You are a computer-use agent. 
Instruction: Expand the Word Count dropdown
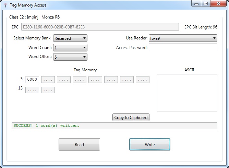pyautogui.click(x=70, y=48)
